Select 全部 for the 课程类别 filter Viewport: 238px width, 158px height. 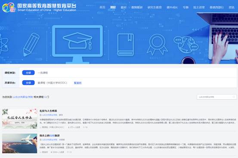coord(28,73)
